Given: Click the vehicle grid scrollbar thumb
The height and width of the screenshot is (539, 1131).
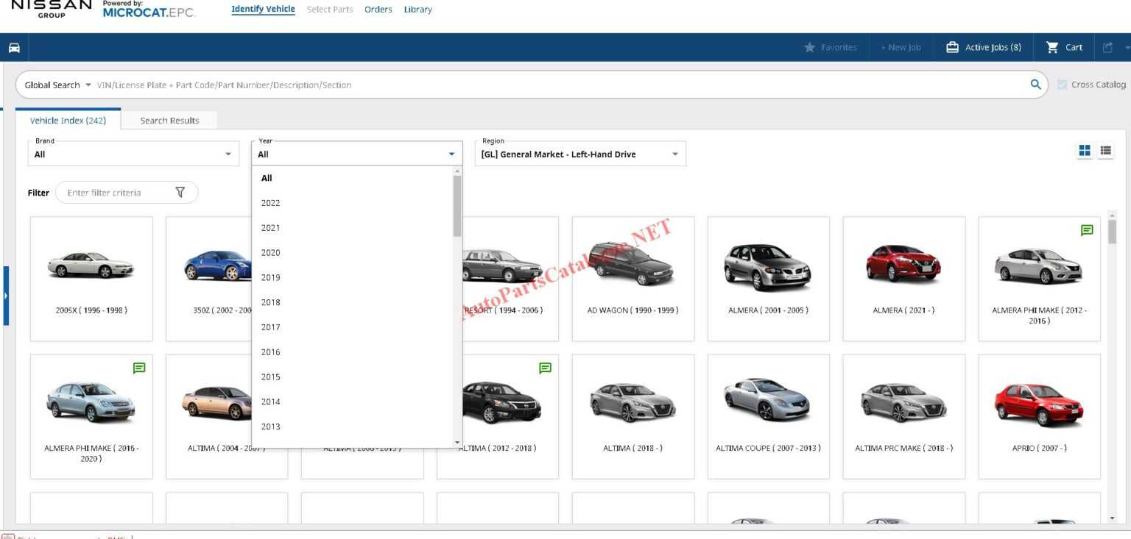Looking at the screenshot, I should [1112, 232].
